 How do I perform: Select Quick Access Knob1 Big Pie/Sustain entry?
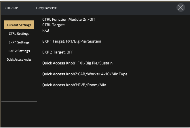pyautogui.click(x=77, y=63)
